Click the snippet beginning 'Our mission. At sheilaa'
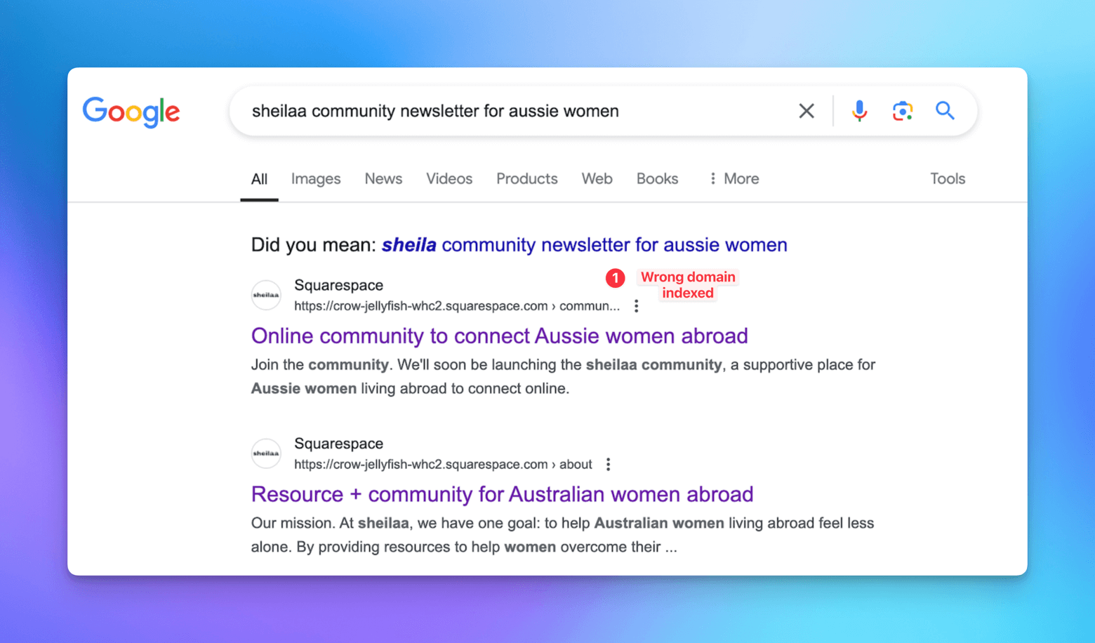The image size is (1095, 643). pos(562,535)
